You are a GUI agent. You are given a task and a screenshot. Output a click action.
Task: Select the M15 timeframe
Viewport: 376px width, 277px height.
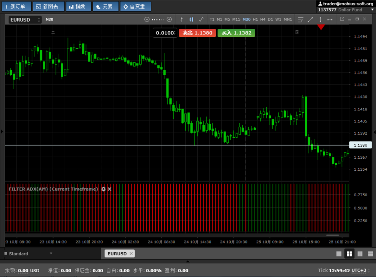coord(236,19)
